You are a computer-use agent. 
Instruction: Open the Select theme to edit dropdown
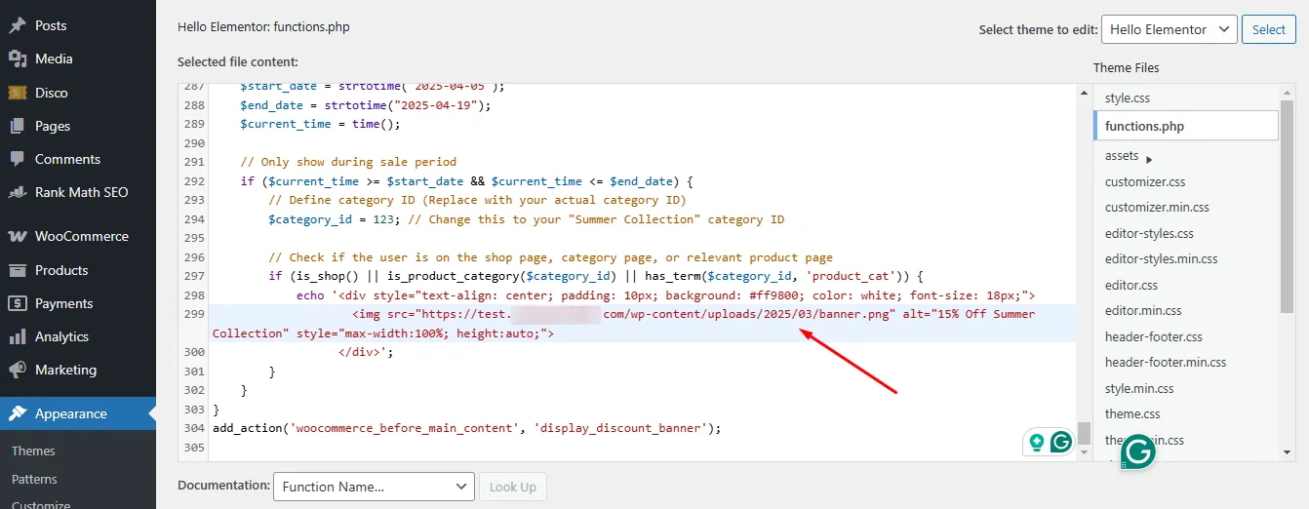1169,29
